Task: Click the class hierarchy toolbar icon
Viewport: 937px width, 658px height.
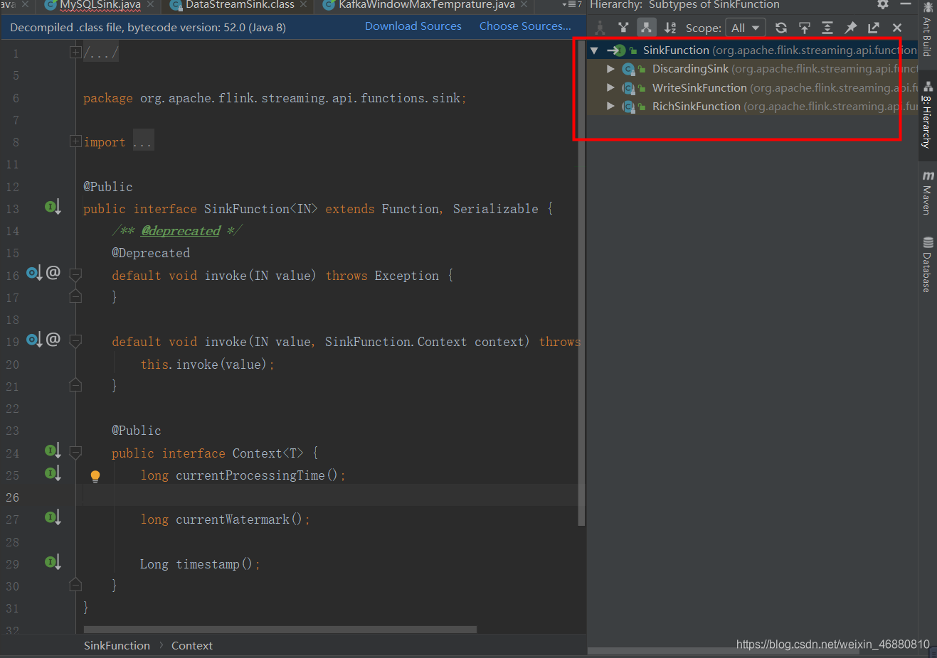Action: click(600, 28)
